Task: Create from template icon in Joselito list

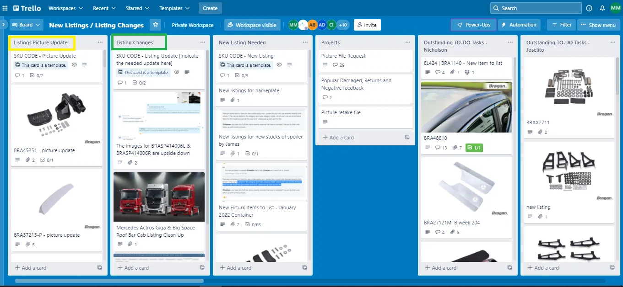Action: [612, 268]
